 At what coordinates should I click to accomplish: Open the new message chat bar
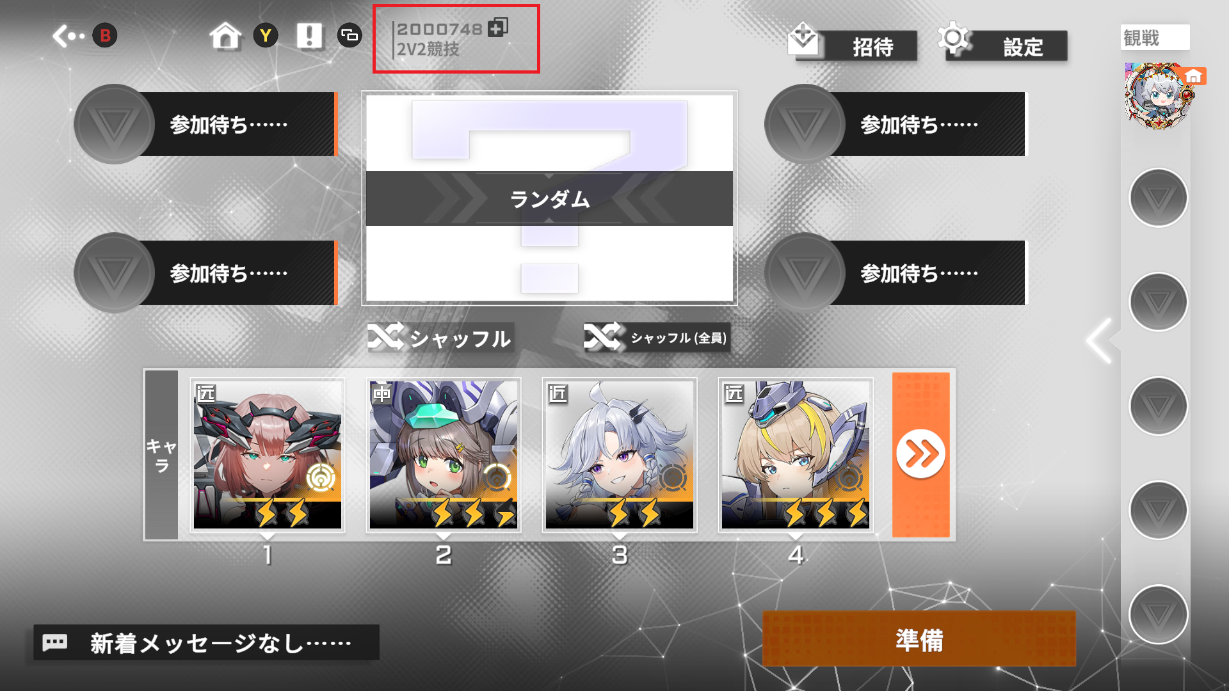click(x=206, y=642)
